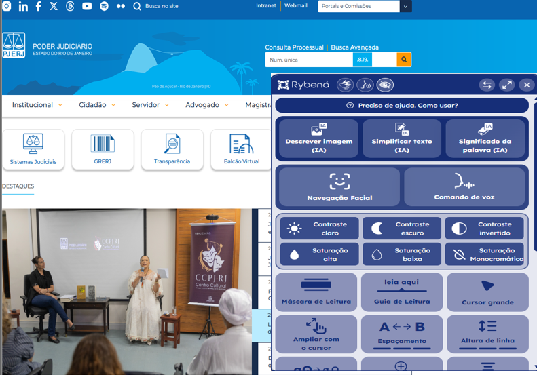Open the Balcão Virtual shortcut card
Viewport: 537px width, 375px height.
[x=242, y=149]
